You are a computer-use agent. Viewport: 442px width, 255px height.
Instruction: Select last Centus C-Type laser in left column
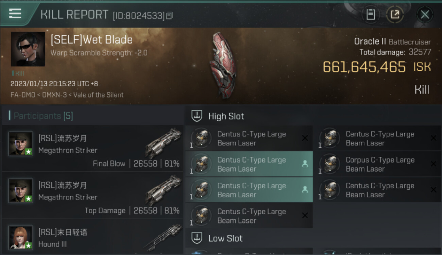[x=249, y=216]
